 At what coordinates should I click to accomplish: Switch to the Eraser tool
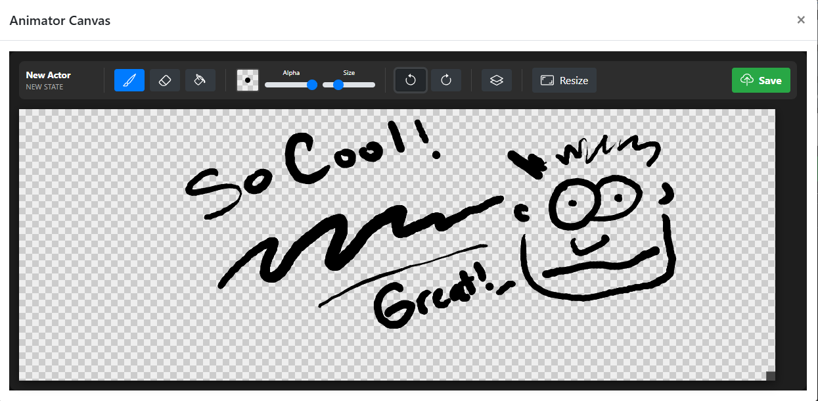click(165, 80)
